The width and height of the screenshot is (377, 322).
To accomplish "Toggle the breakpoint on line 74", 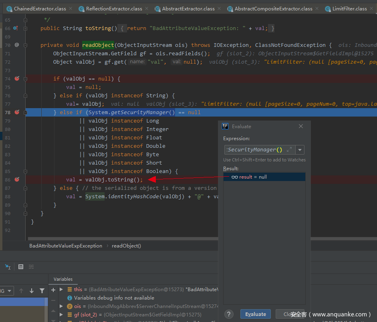I will [17, 79].
